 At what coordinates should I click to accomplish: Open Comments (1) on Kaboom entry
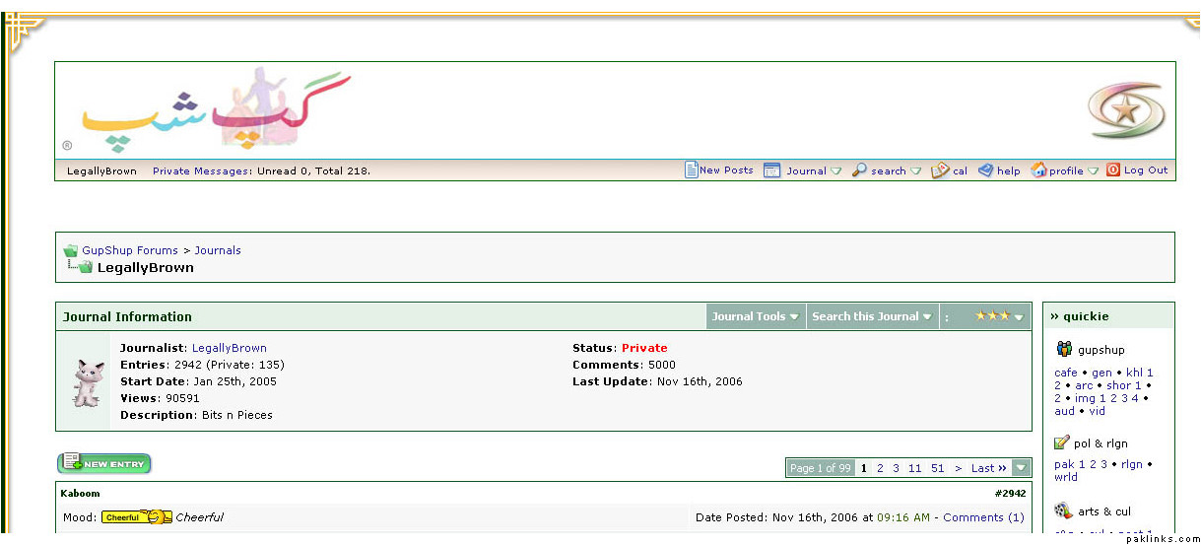point(983,517)
